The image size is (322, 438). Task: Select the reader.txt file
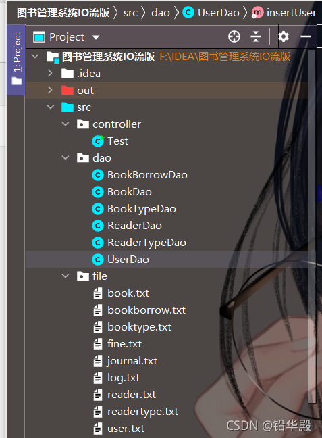tap(132, 395)
